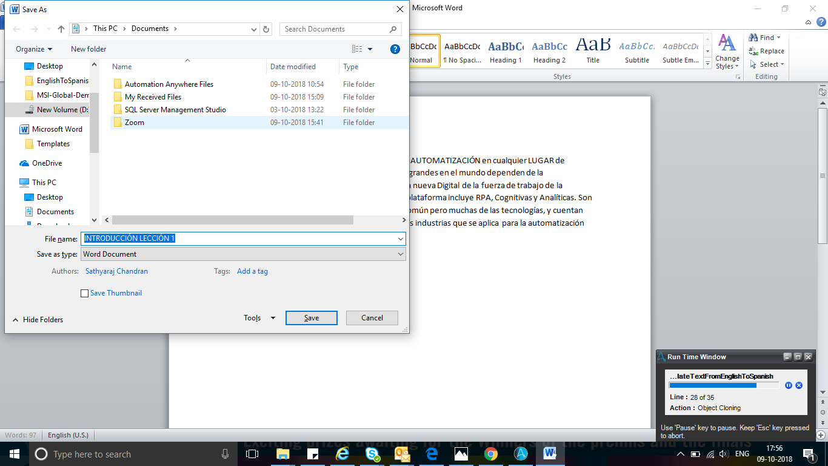Expand the Save as type dropdown
The image size is (828, 466).
pos(243,254)
